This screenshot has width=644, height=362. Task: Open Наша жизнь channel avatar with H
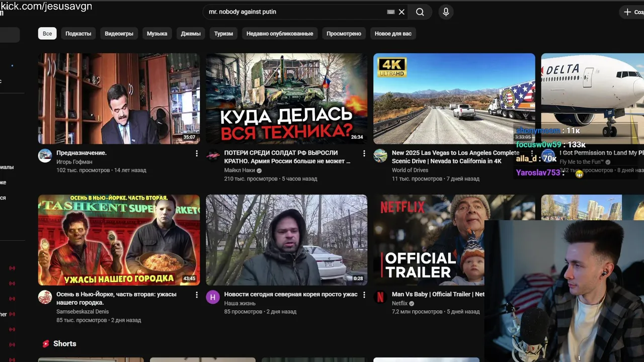click(213, 297)
